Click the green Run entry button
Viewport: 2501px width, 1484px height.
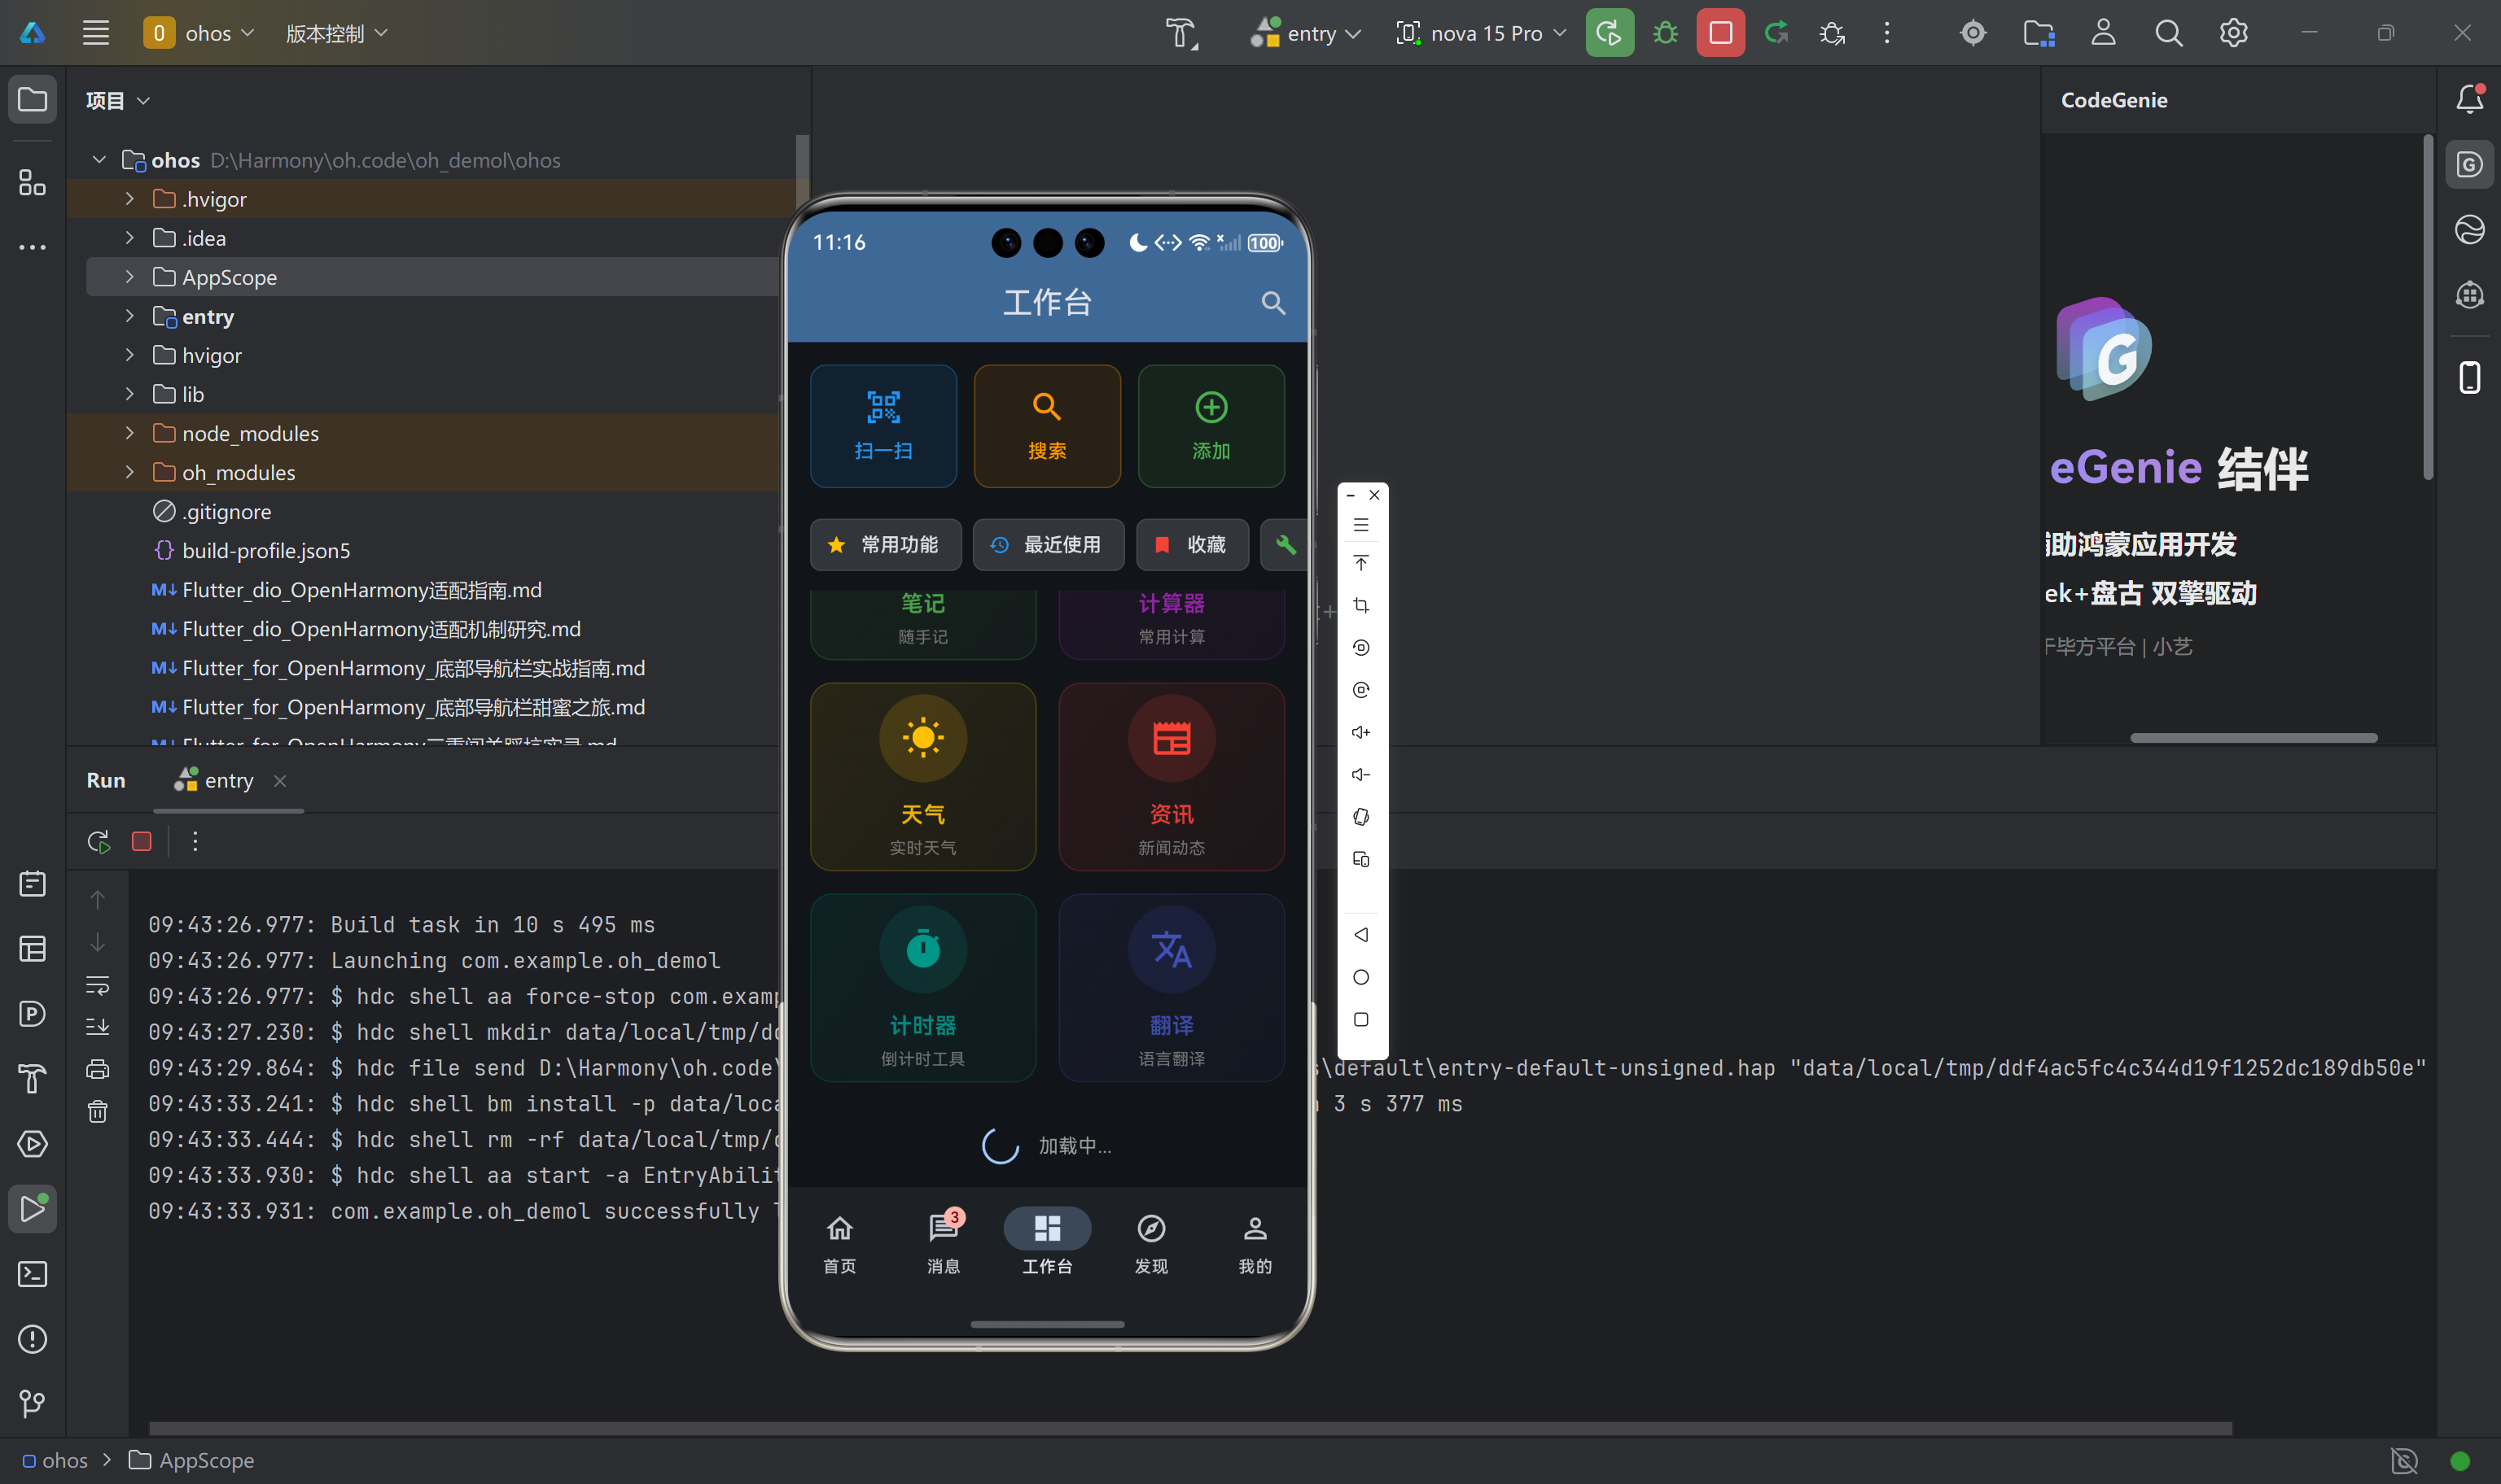tap(1609, 33)
